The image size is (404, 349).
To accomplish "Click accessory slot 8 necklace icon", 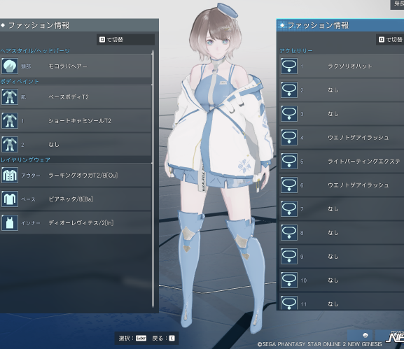I will click(x=289, y=232).
